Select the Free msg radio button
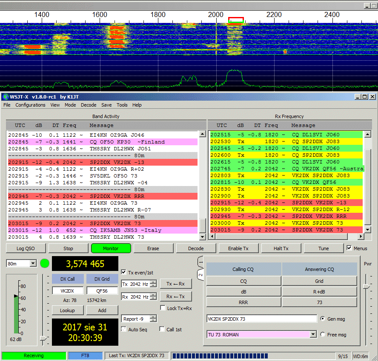This screenshot has height=361, width=378. tap(322, 335)
